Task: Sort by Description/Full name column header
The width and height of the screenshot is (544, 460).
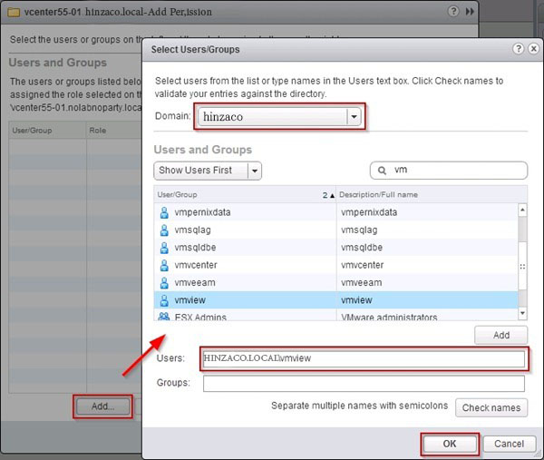Action: (x=426, y=195)
